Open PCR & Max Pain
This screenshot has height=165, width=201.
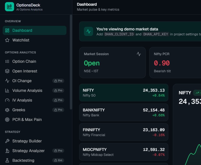coord(35,120)
